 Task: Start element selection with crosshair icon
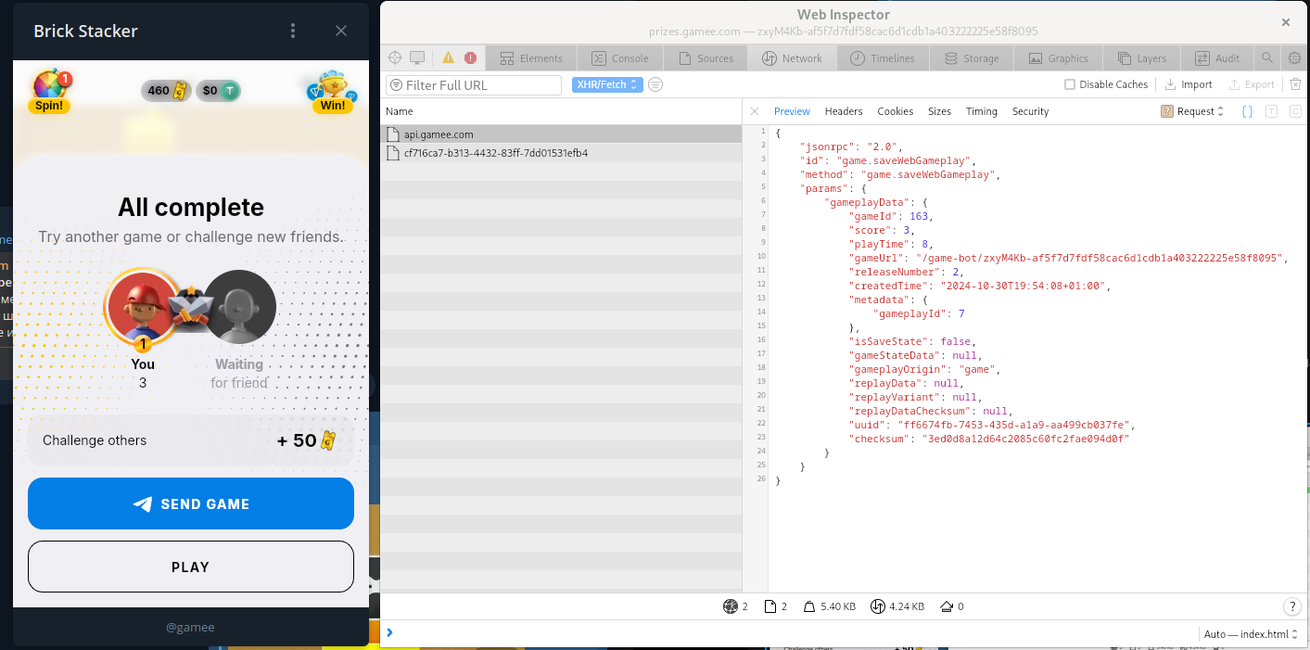[395, 57]
